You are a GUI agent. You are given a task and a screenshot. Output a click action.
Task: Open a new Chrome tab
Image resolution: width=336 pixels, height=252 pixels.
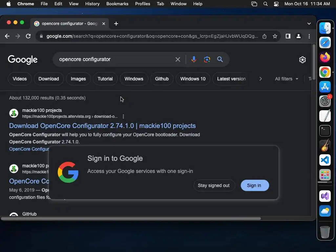116,24
